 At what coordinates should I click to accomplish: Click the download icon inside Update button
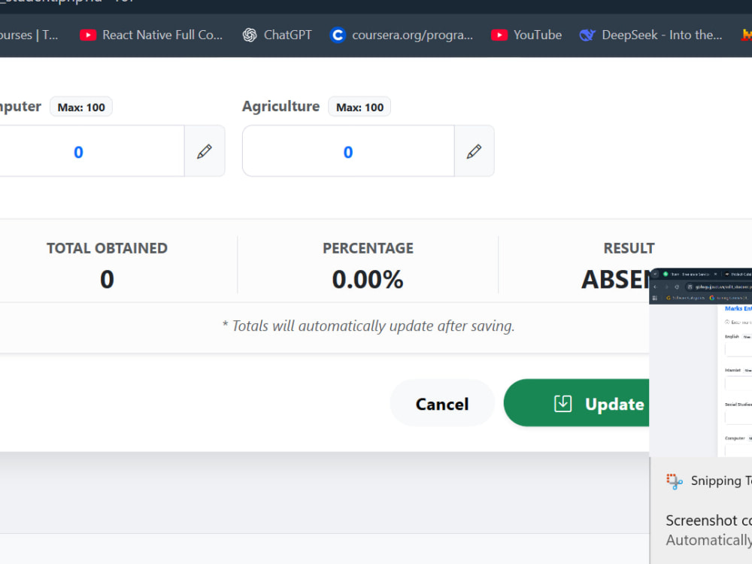(x=562, y=404)
